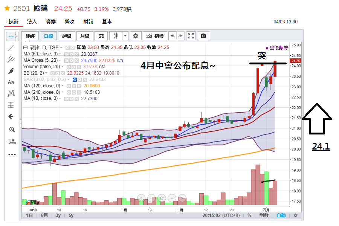Select the Aa text annotation tool
This screenshot has height=226, width=339.
tap(11, 82)
